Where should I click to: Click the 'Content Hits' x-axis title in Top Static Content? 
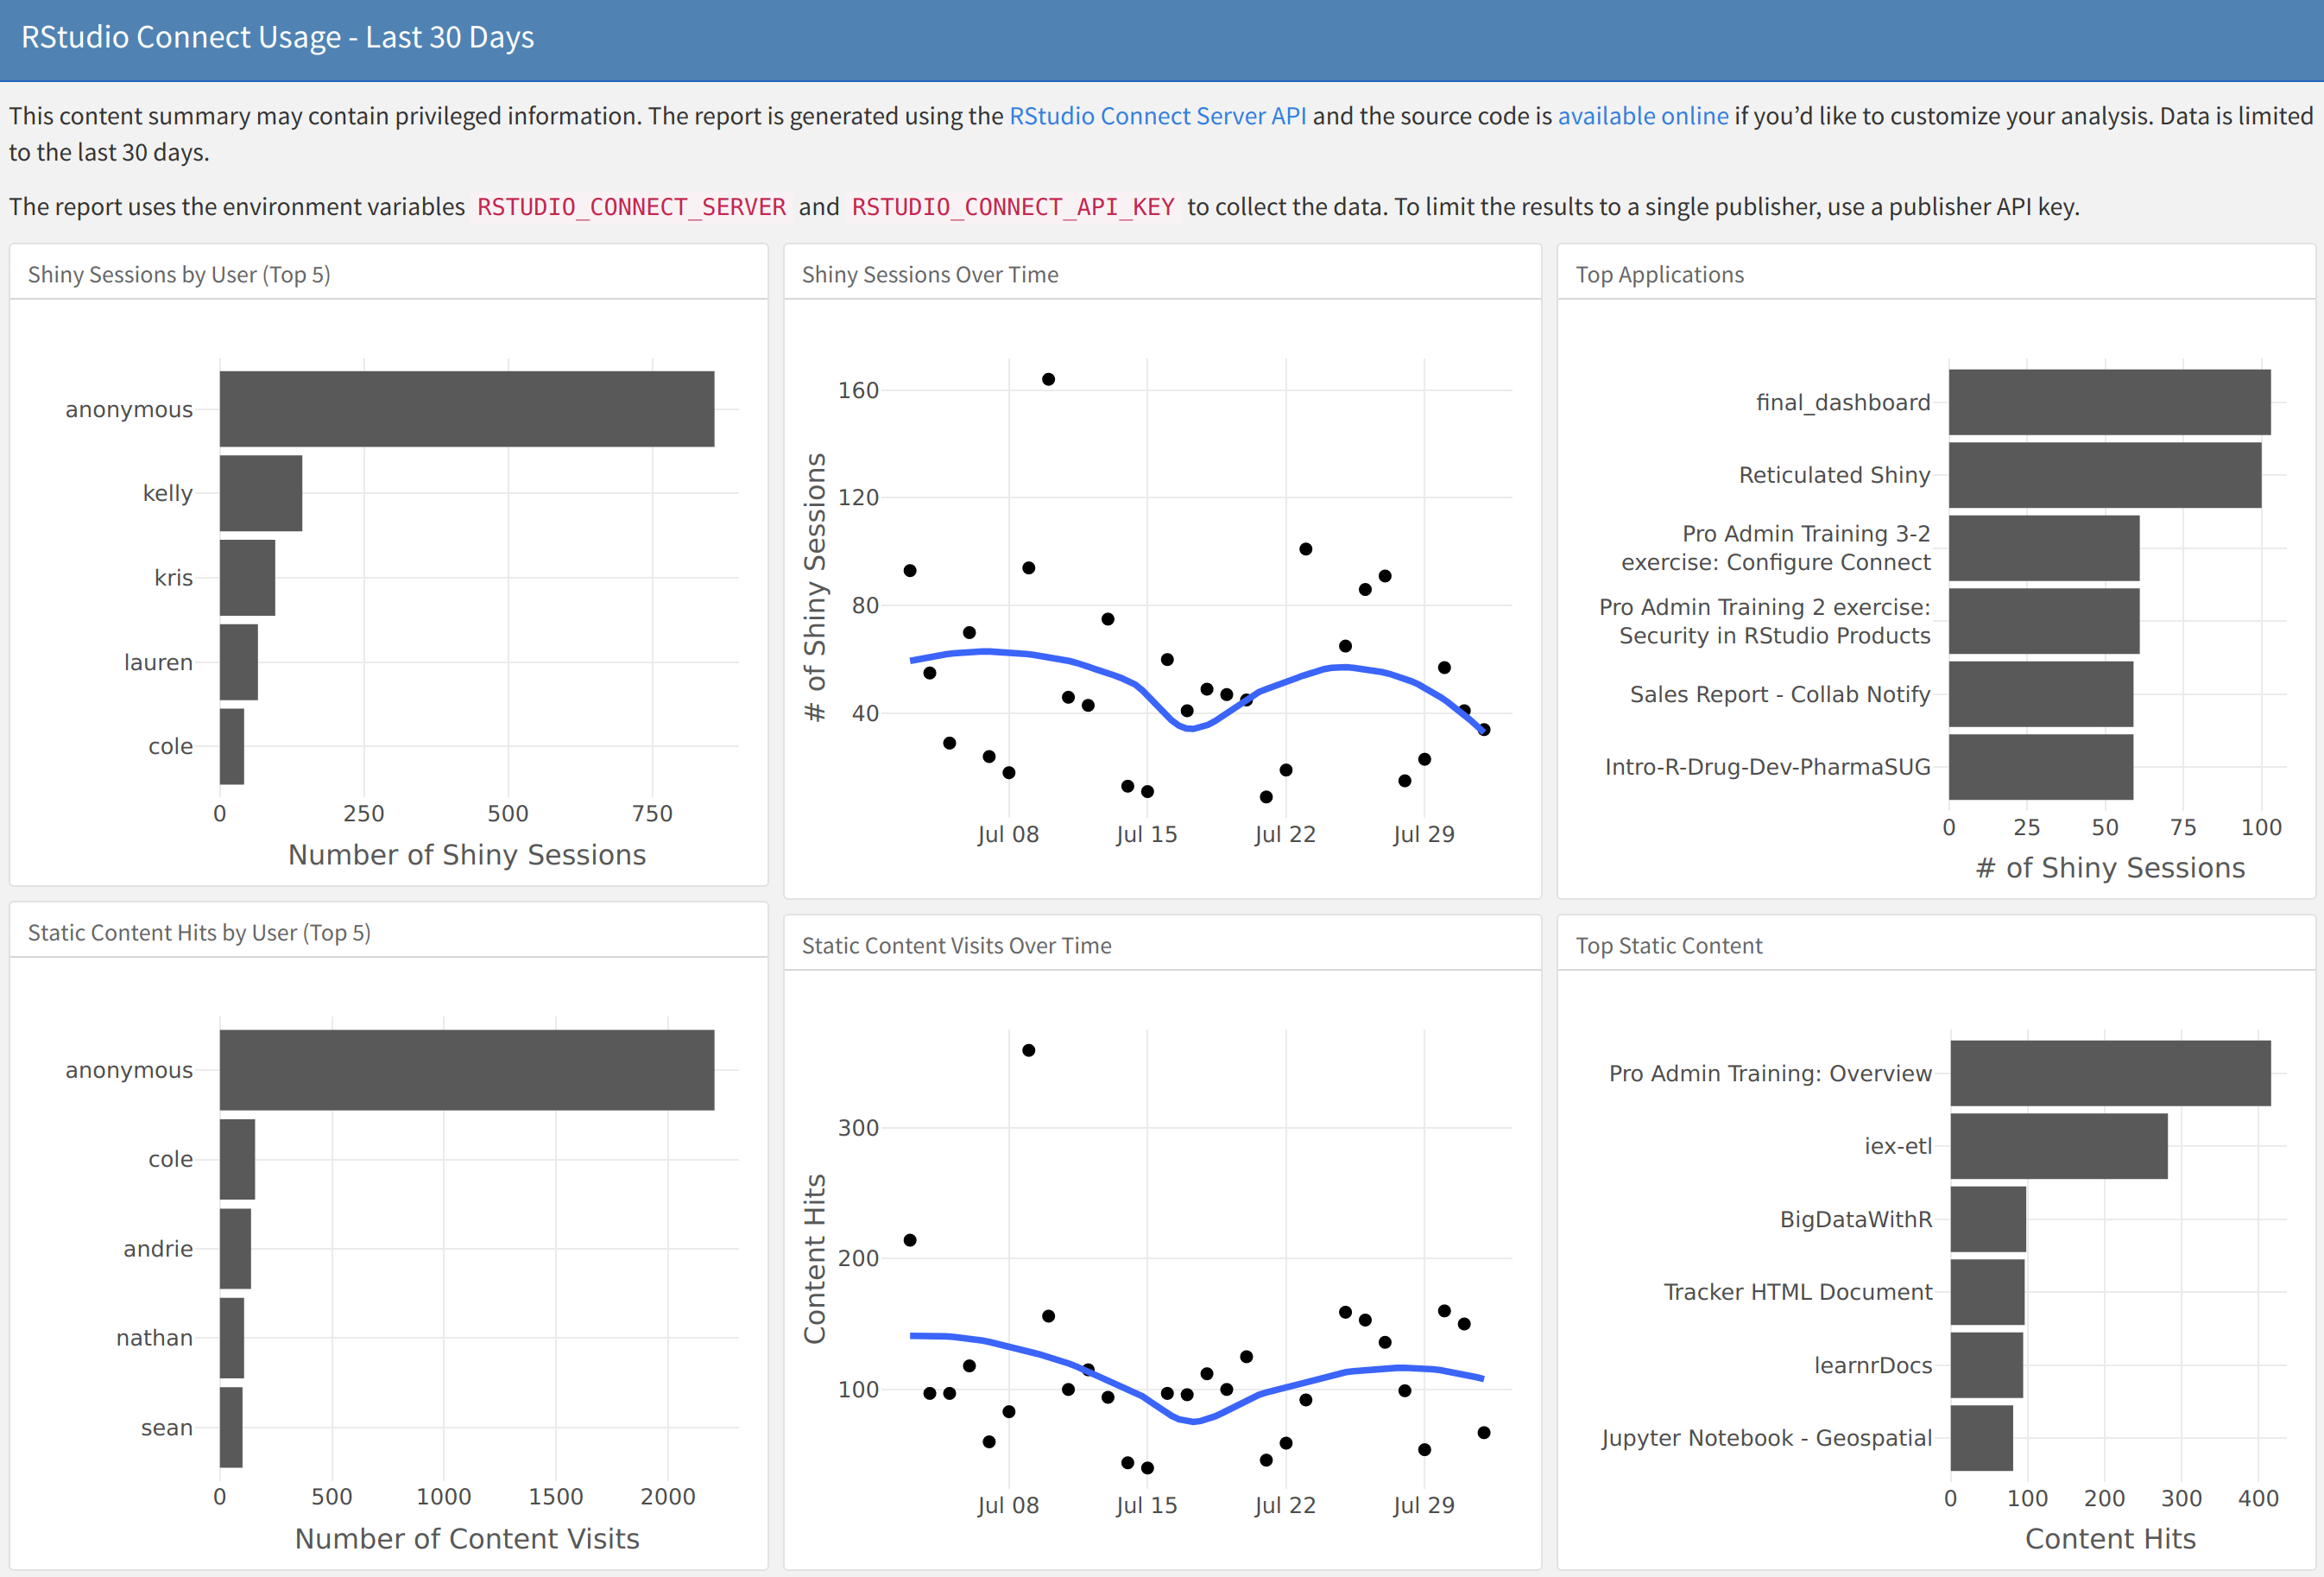click(2110, 1538)
